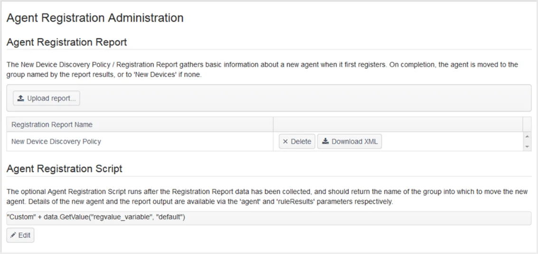Click the Registration Report description paragraph

coord(263,70)
